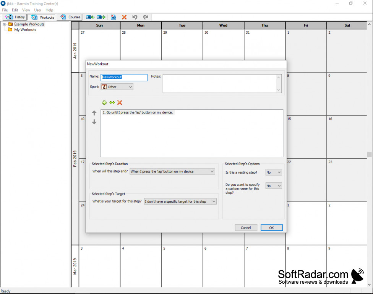Viewport: 373px width, 294px height.
Task: Click the Cancel button
Action: click(x=246, y=228)
